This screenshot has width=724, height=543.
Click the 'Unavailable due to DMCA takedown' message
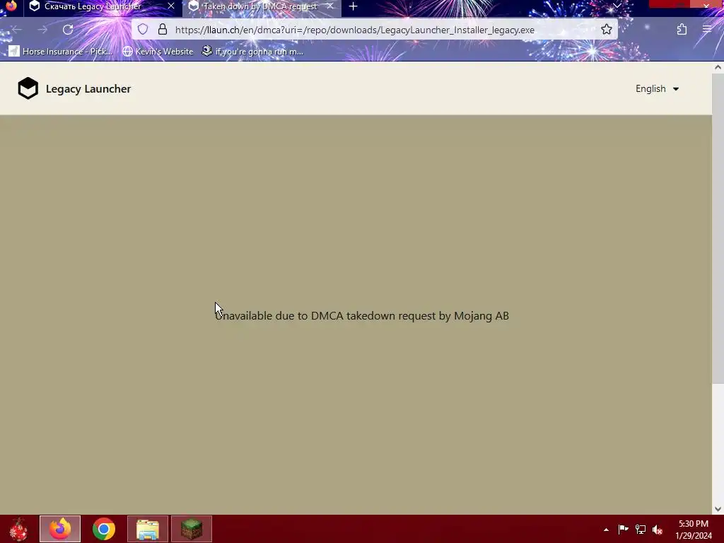[362, 316]
